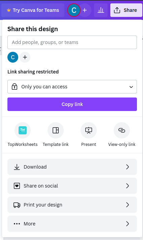The height and width of the screenshot is (240, 143).
Task: Click the lock icon in the access selector
Action: coord(15,87)
